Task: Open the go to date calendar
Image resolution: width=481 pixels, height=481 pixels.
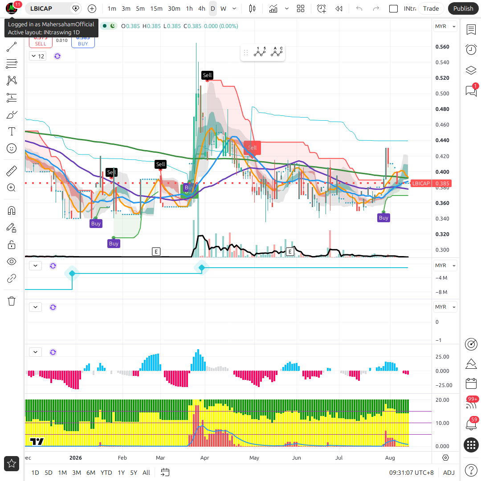Action: 165,473
